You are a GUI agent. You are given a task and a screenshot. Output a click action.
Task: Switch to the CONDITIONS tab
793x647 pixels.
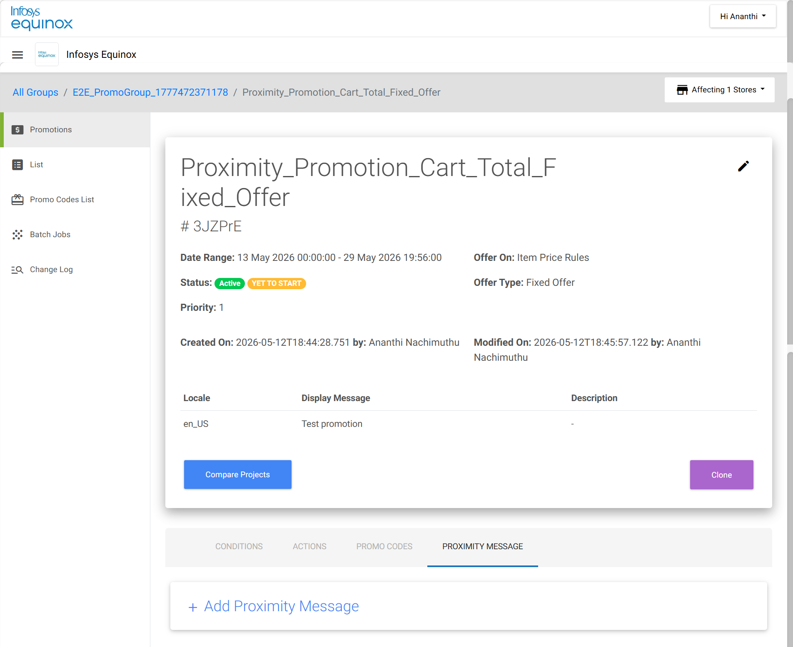(239, 547)
